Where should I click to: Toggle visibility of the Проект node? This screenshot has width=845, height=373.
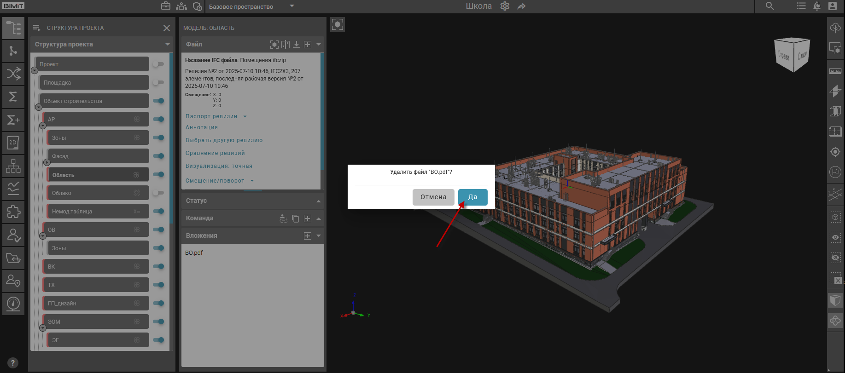pos(158,64)
